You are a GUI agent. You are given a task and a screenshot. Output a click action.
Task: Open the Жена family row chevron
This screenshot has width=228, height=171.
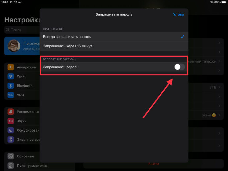219,115
